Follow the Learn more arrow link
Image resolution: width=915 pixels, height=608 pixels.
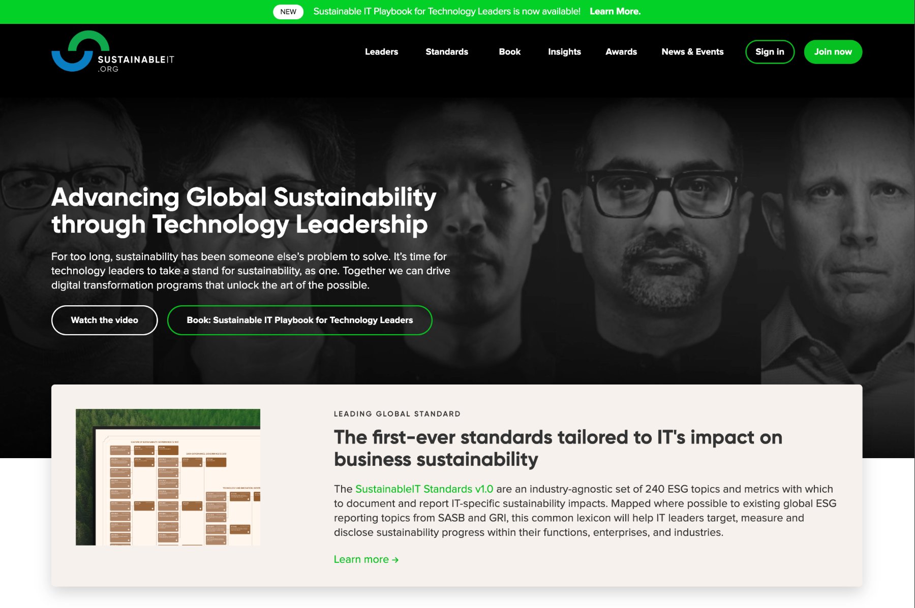click(366, 559)
